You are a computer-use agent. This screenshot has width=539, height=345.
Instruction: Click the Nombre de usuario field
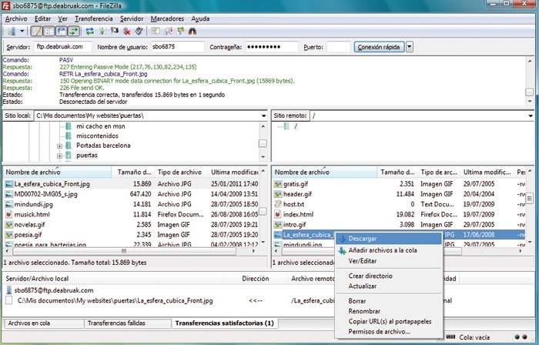[178, 47]
